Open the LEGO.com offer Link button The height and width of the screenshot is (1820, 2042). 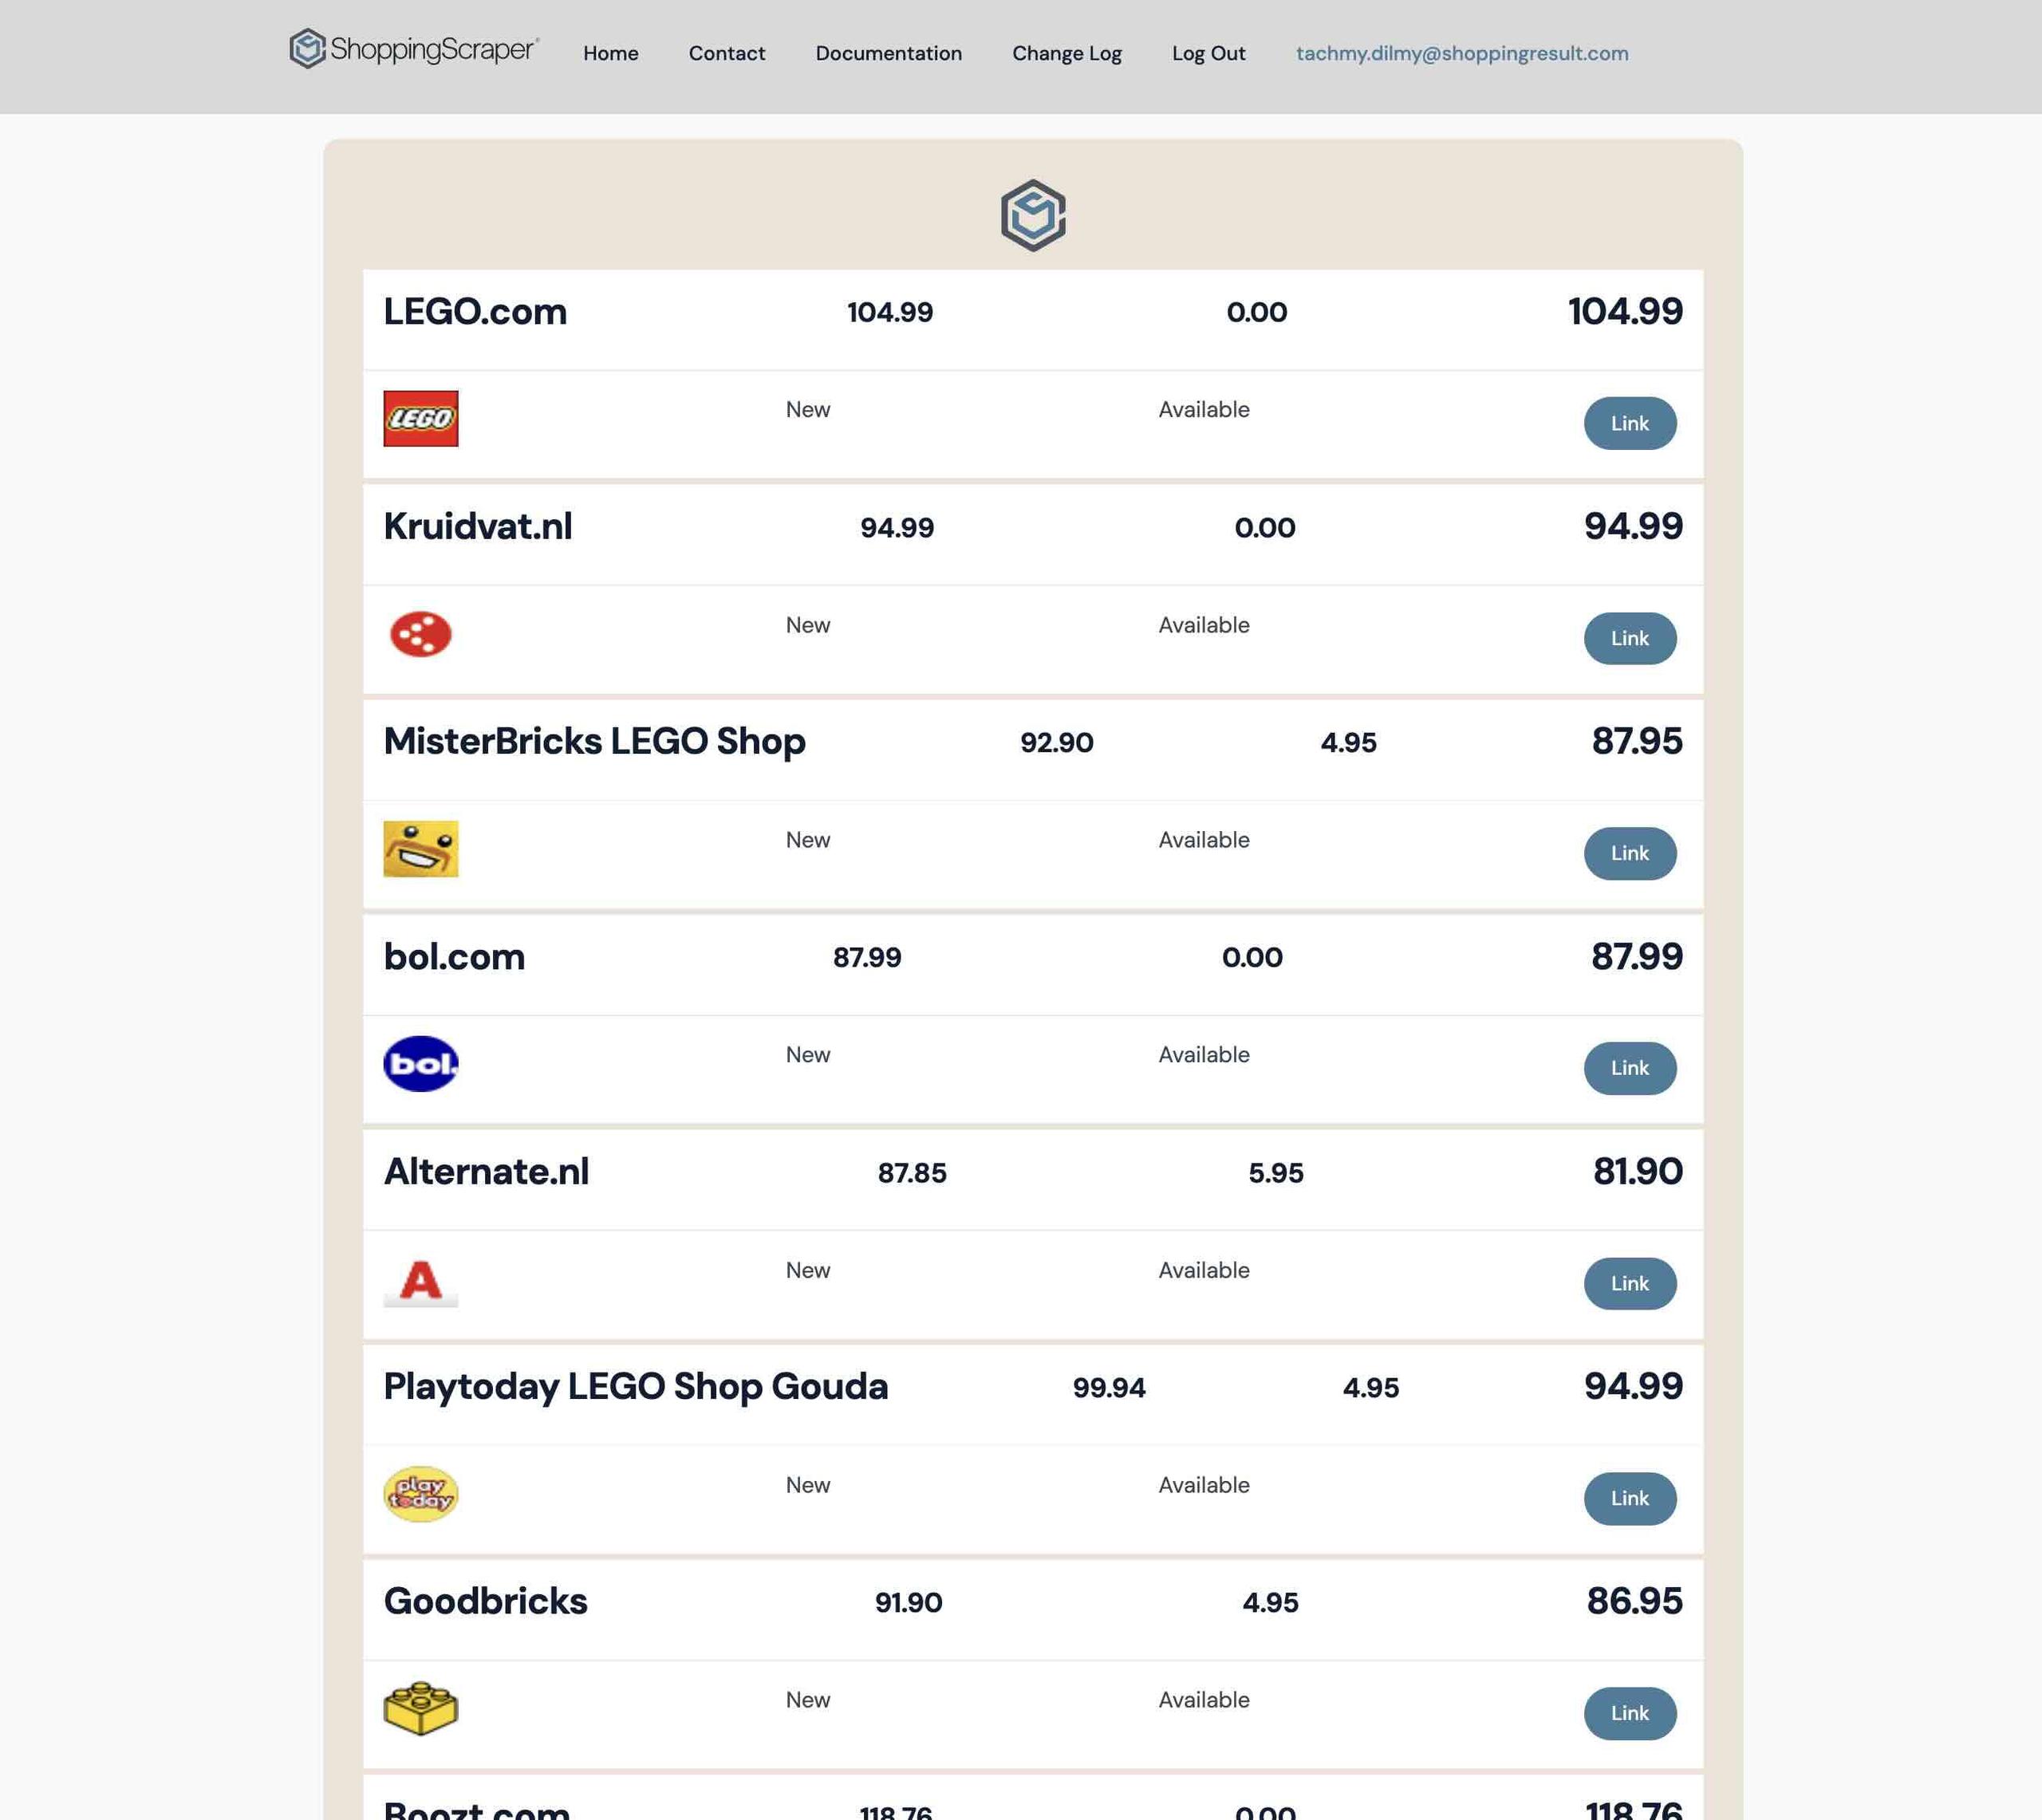pyautogui.click(x=1630, y=424)
